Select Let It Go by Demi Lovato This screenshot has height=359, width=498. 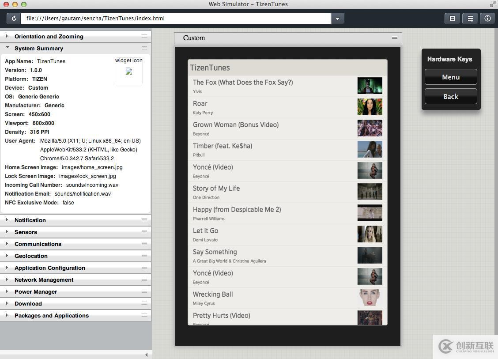pos(287,235)
